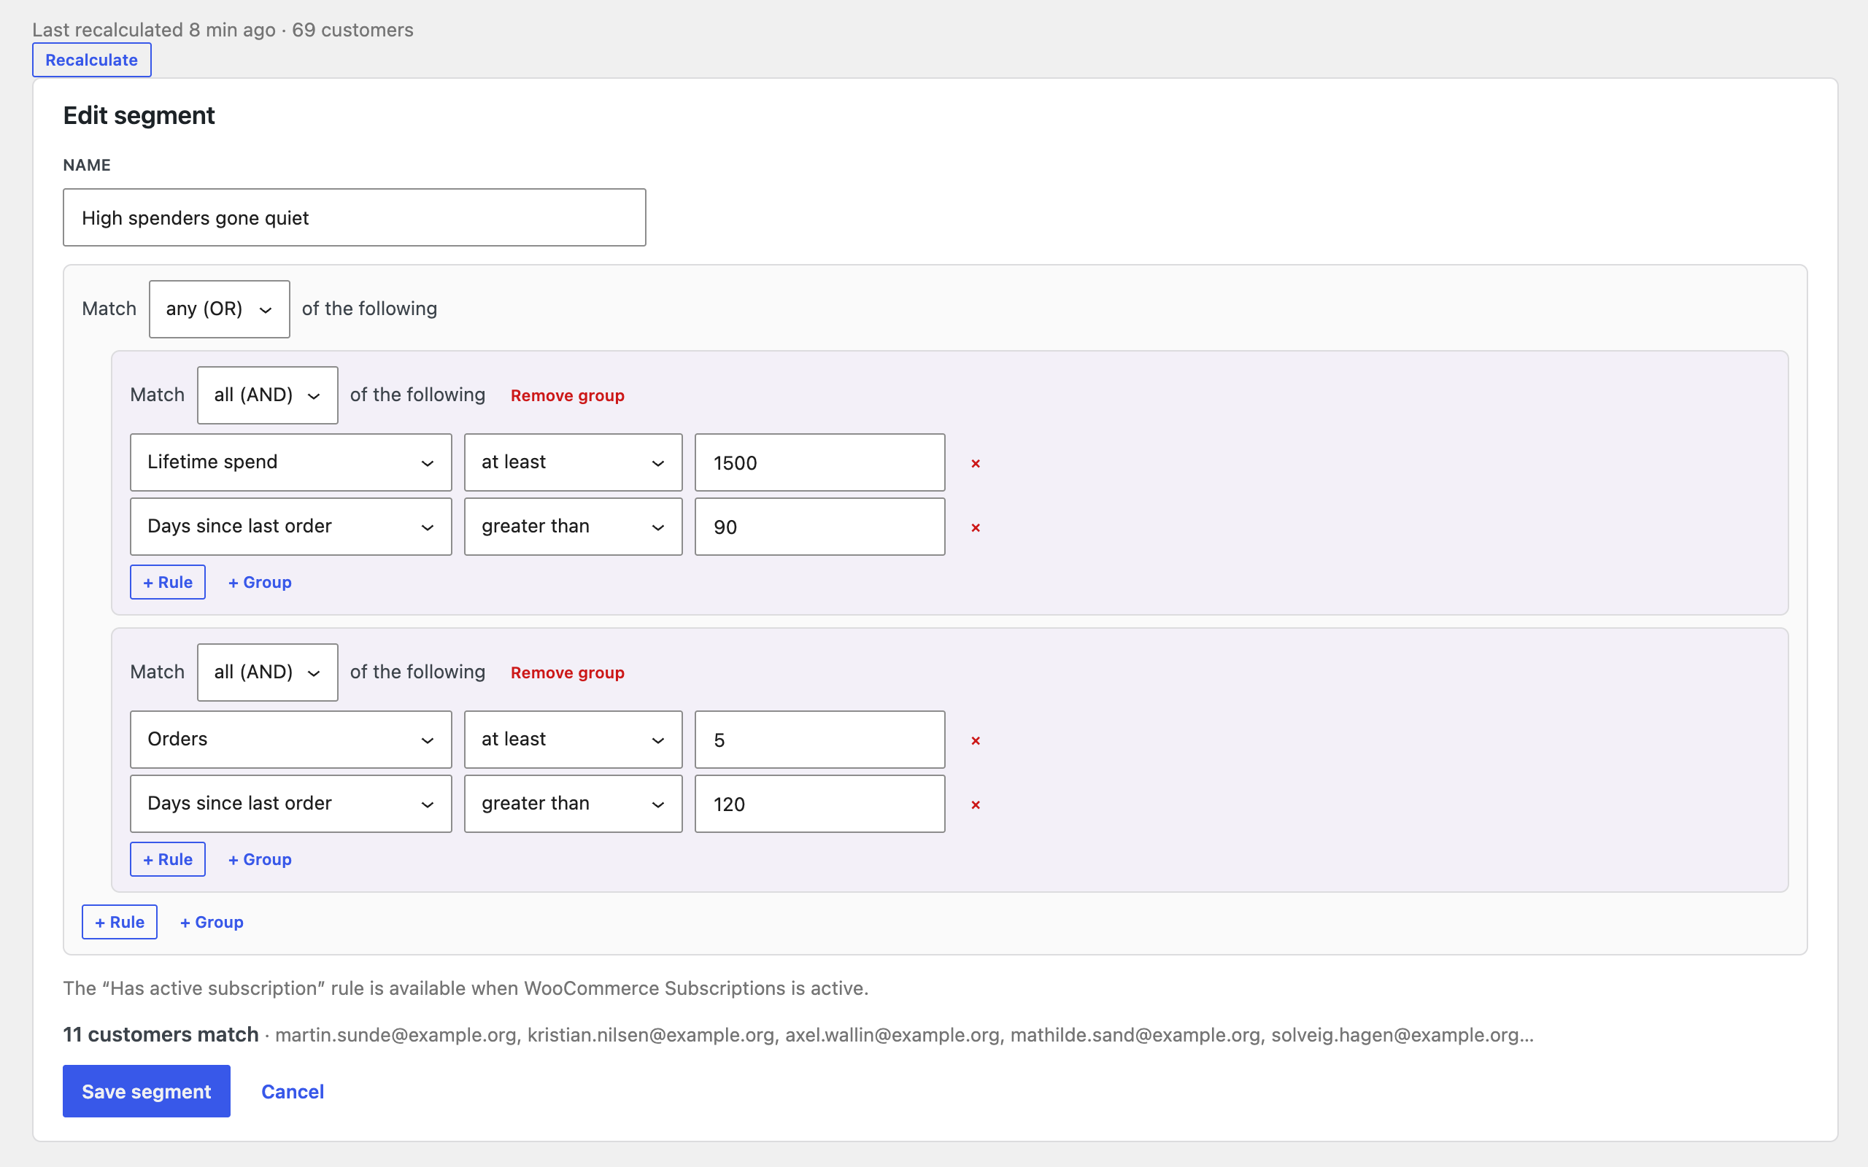
Task: Click the "11 customers match" text
Action: click(x=161, y=1034)
